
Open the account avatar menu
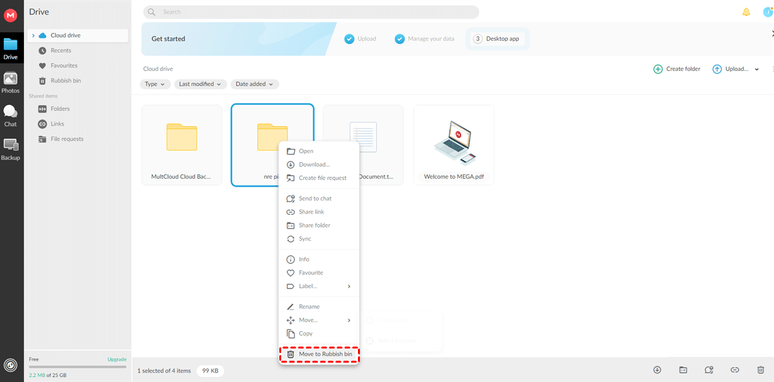[767, 12]
